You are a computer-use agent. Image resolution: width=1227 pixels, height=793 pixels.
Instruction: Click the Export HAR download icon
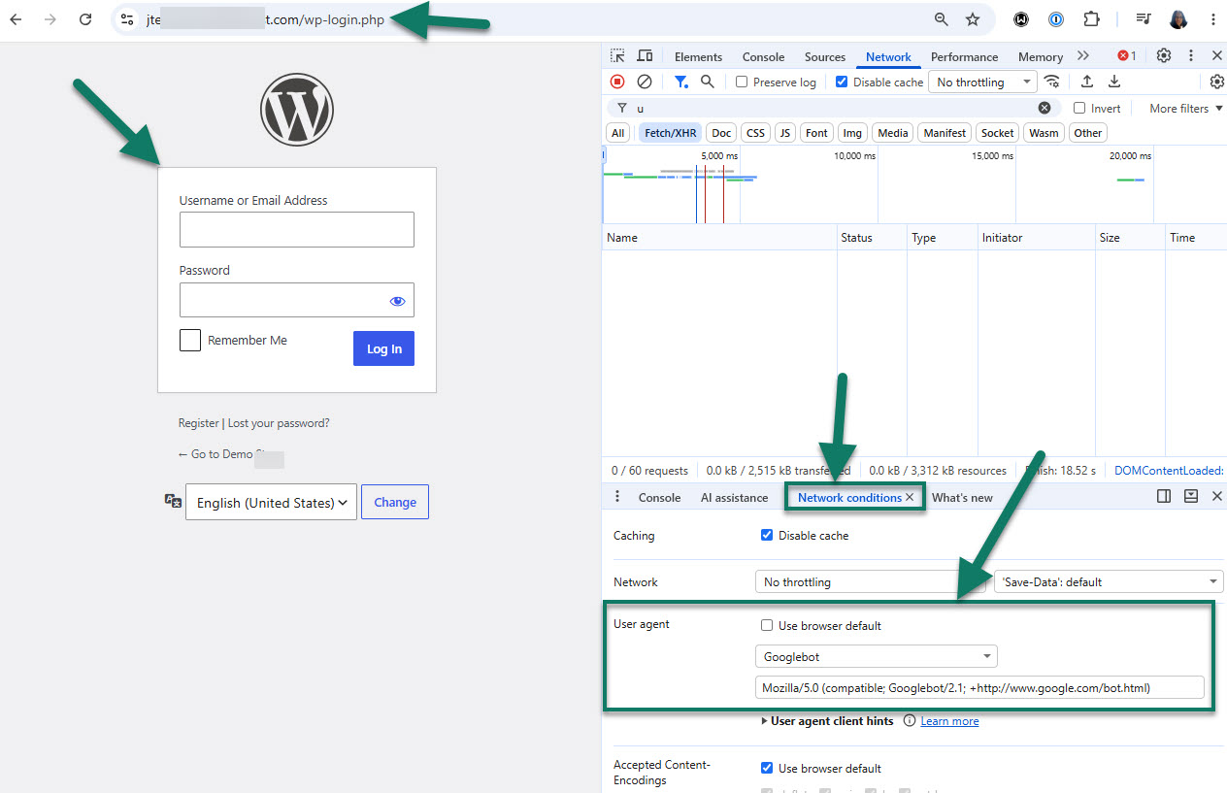pos(1114,82)
